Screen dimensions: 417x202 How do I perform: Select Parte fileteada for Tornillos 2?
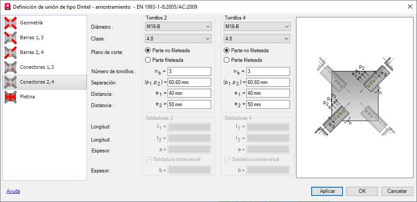point(164,60)
